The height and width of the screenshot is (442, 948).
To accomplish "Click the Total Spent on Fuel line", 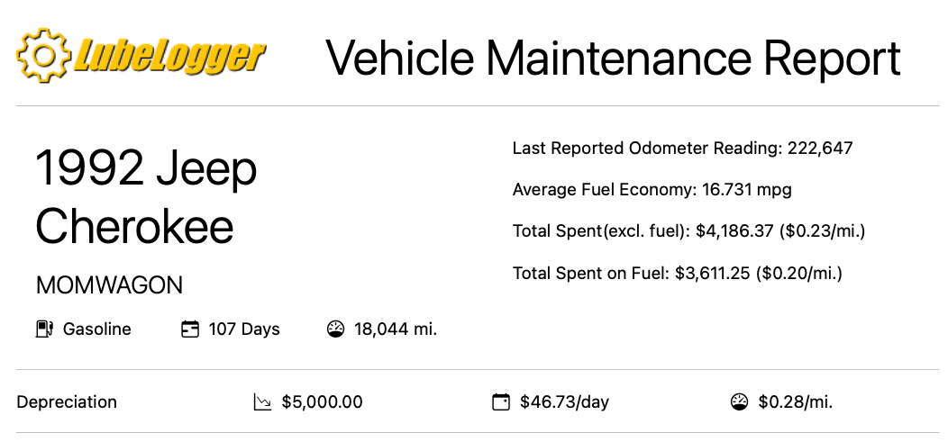I will tap(677, 273).
